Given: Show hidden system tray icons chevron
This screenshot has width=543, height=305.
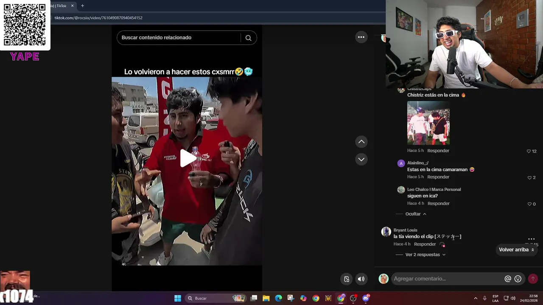Looking at the screenshot, I should 476,298.
